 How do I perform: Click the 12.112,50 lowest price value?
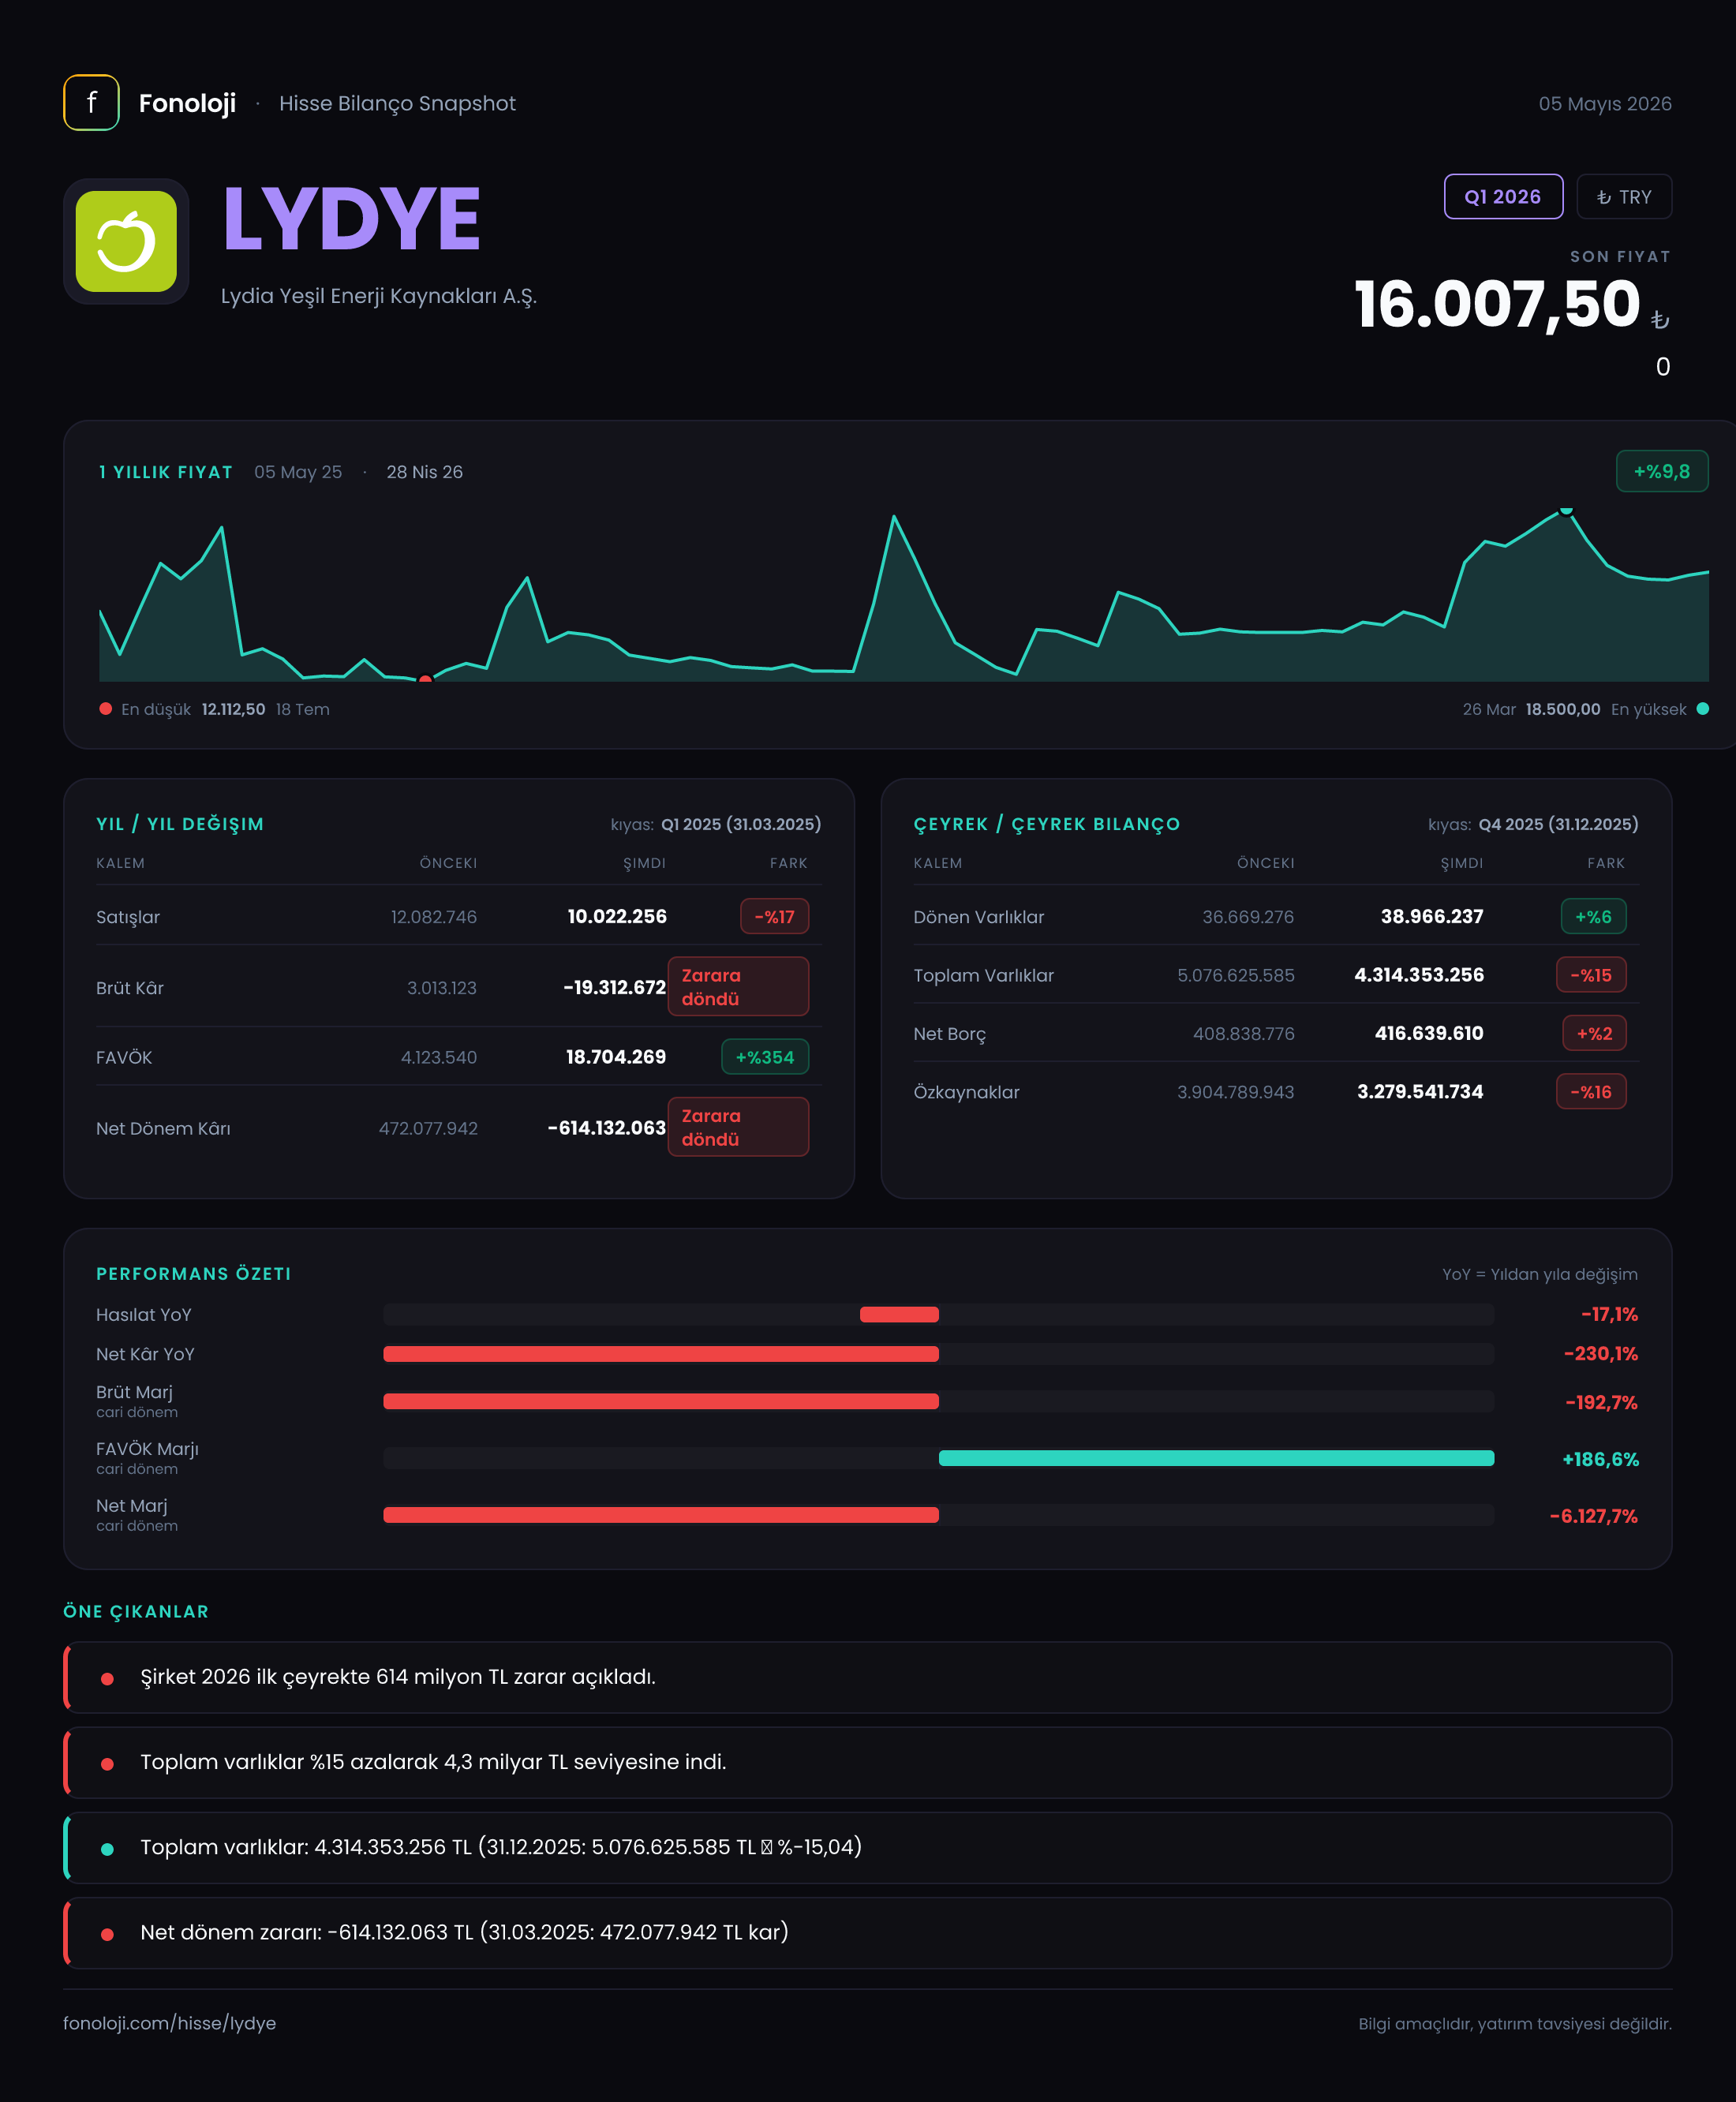pyautogui.click(x=233, y=709)
